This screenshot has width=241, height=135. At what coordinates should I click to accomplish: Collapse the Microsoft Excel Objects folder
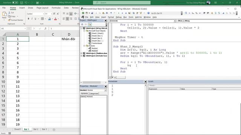pos(84,31)
